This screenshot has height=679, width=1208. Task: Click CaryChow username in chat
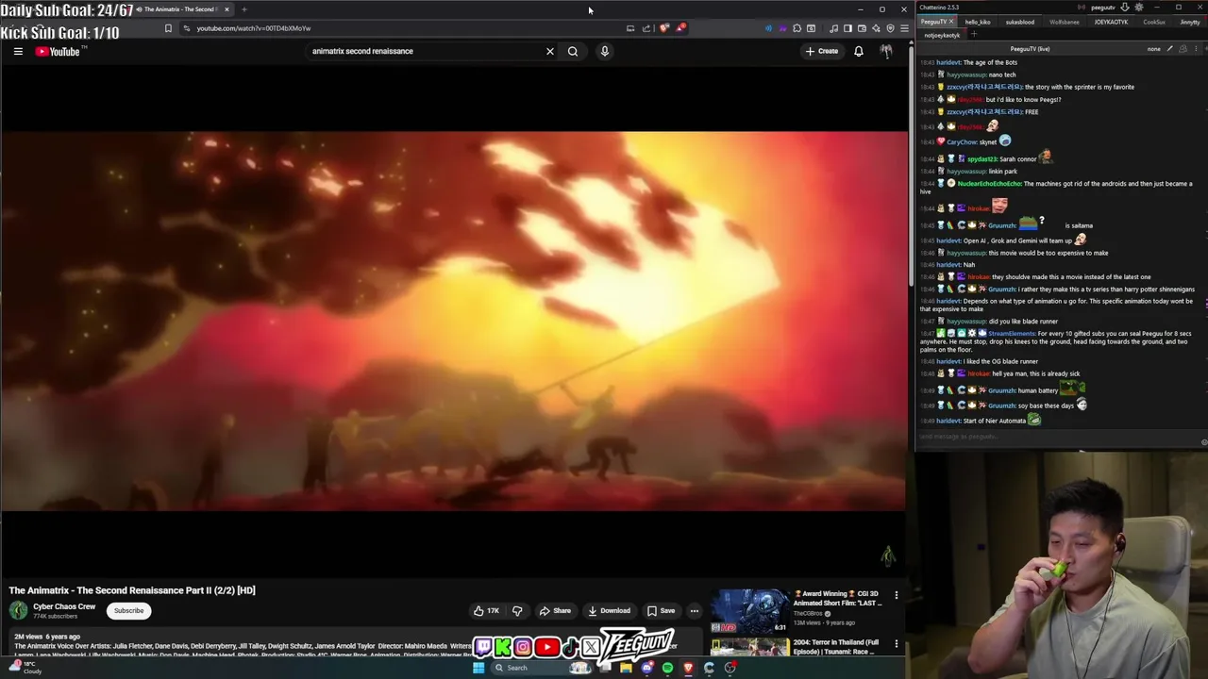(962, 142)
